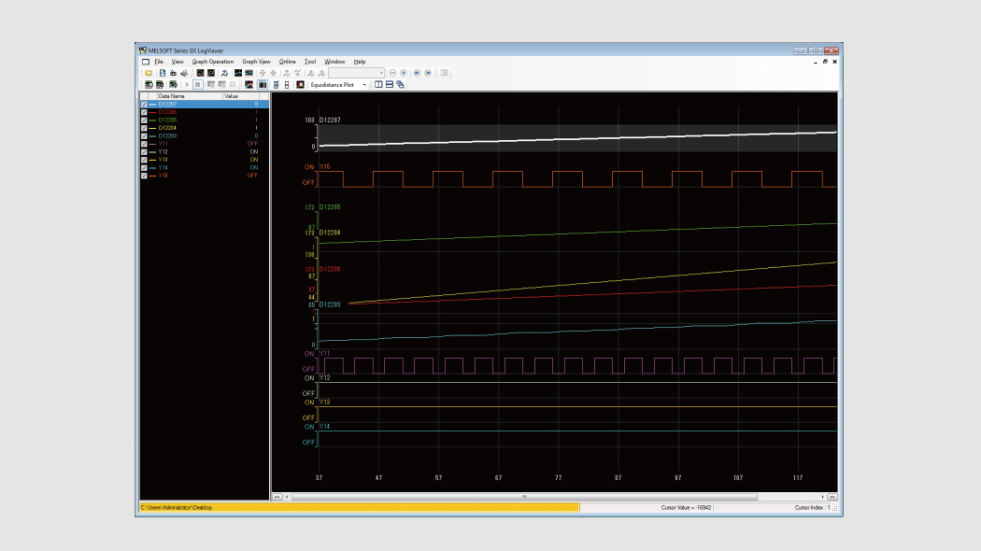
Task: Toggle the Y15 trace checkbox
Action: (x=144, y=176)
